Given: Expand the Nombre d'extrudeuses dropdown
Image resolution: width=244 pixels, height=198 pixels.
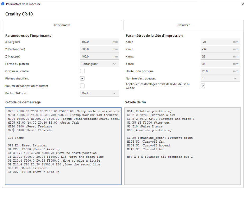Looking at the screenshot, I should [x=220, y=78].
